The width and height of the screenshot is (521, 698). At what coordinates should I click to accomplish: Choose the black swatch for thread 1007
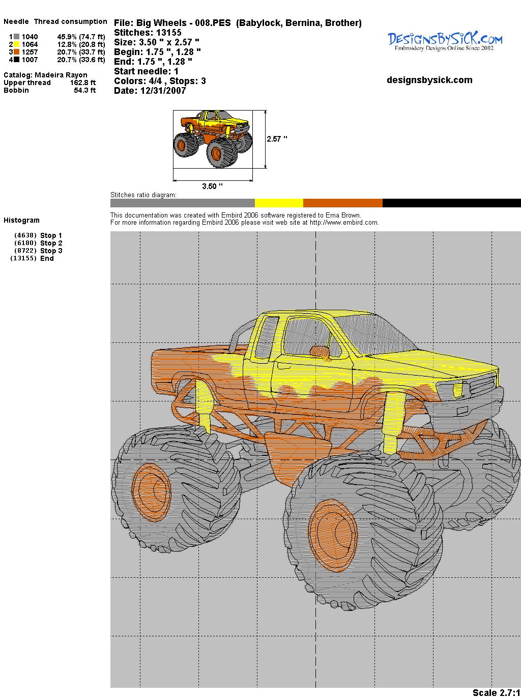[x=17, y=60]
